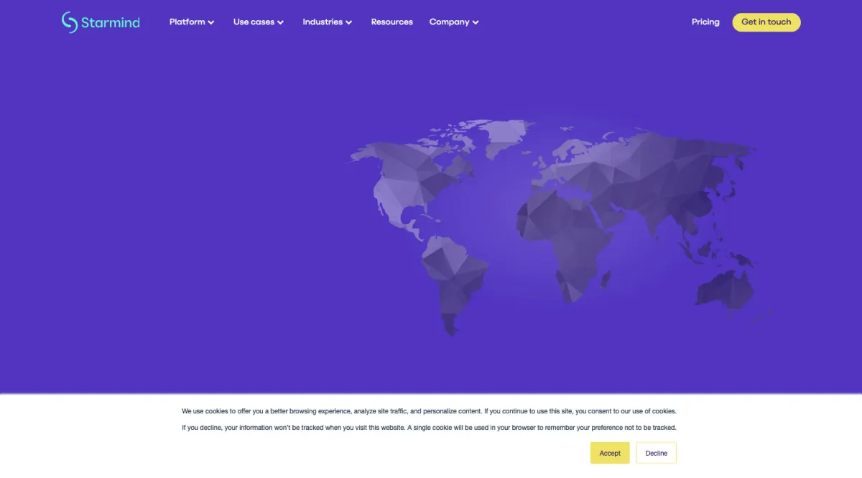The width and height of the screenshot is (862, 478).
Task: Decline the cookie tracking
Action: click(657, 453)
